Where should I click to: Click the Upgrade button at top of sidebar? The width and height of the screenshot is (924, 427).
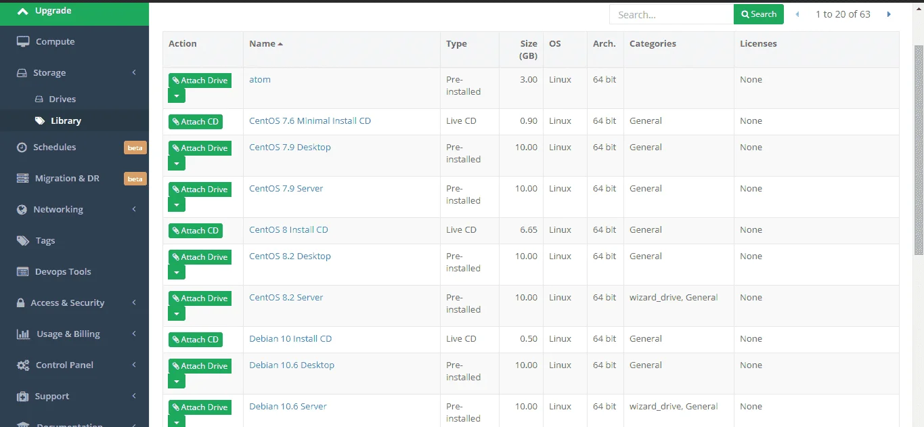pos(74,12)
